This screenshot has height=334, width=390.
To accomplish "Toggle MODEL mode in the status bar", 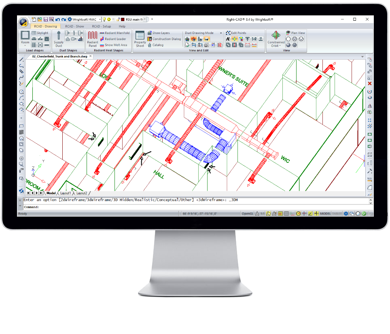I will [x=325, y=213].
